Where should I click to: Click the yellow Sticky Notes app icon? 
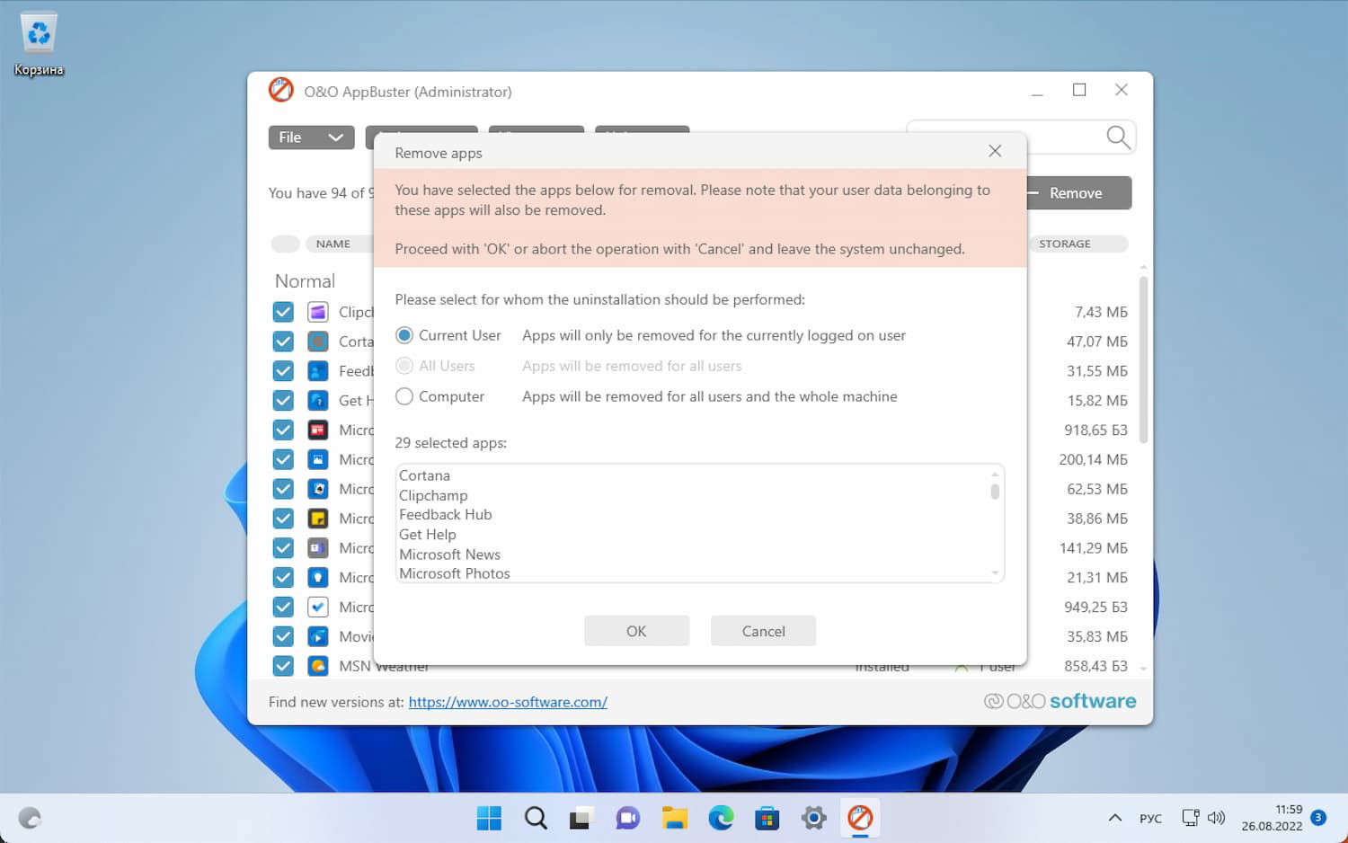318,519
